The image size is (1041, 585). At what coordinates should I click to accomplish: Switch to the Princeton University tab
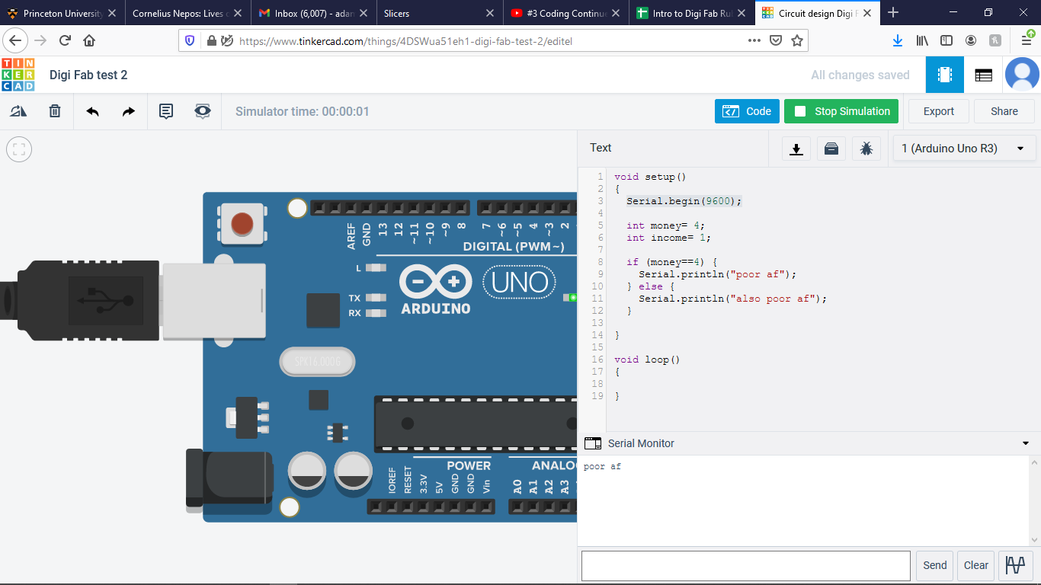(x=62, y=13)
